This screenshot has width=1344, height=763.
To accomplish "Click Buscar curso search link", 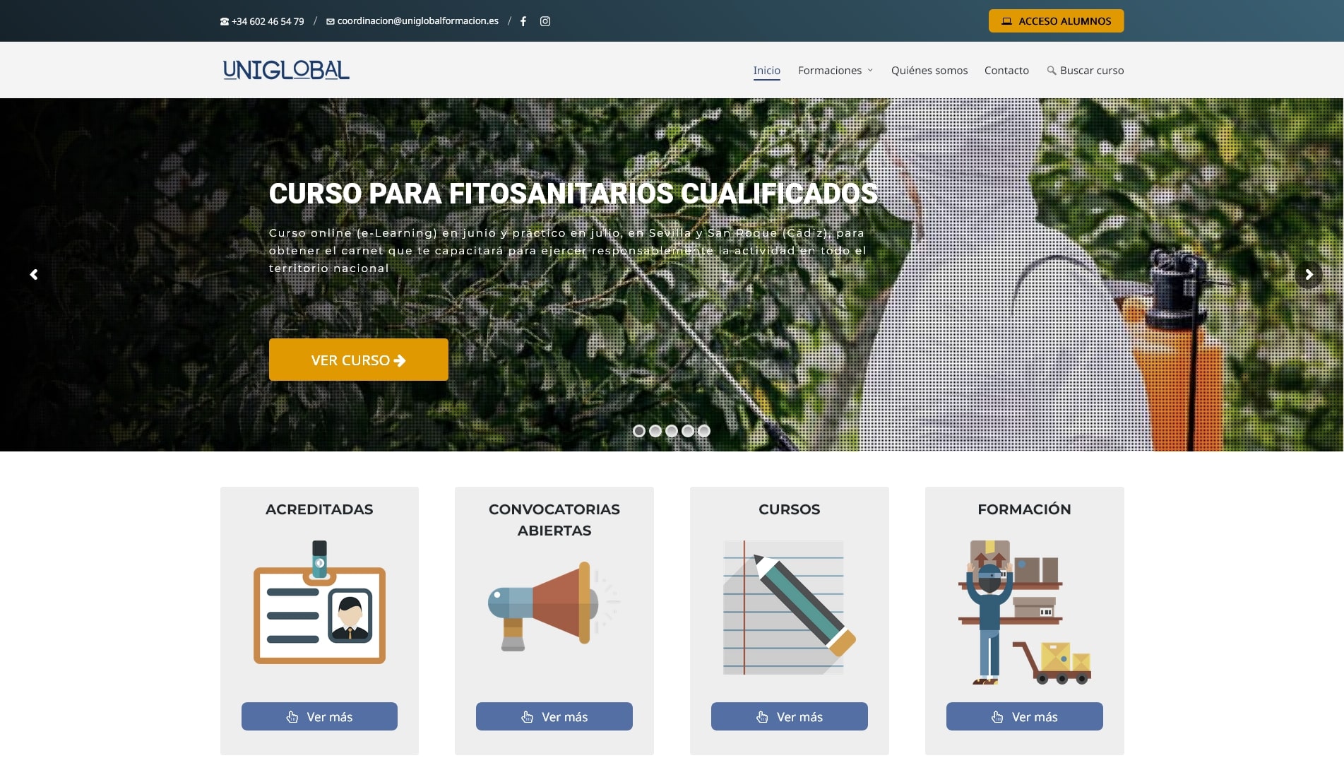I will tap(1085, 70).
